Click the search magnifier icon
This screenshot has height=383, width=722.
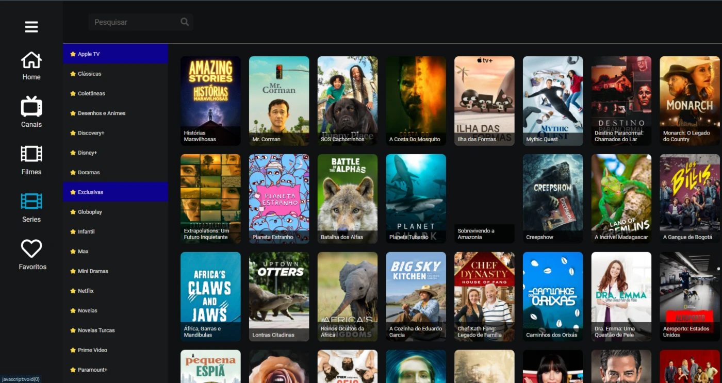pyautogui.click(x=185, y=22)
